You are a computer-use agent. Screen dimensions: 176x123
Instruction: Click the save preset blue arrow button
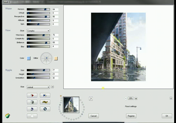(45, 95)
